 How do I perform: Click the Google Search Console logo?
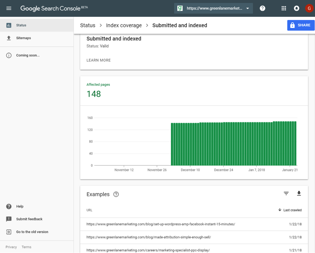point(54,8)
